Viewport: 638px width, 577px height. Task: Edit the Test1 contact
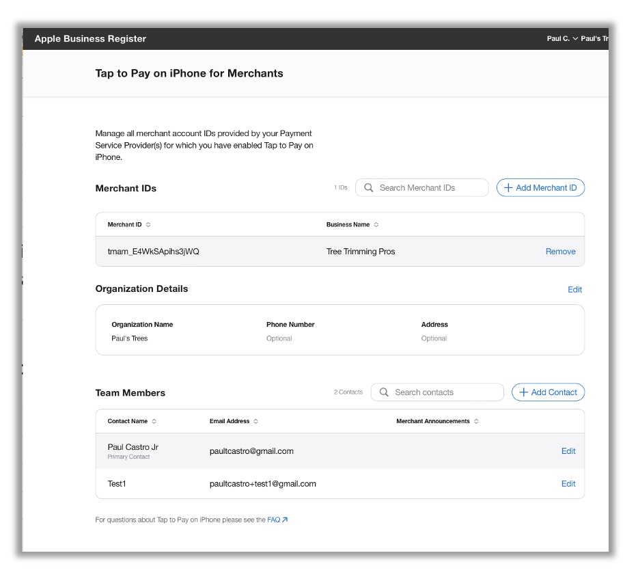tap(568, 484)
